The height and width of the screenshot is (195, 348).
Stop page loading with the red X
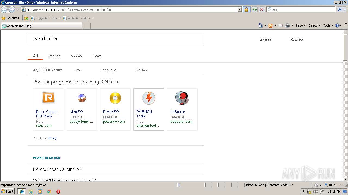coord(262,9)
